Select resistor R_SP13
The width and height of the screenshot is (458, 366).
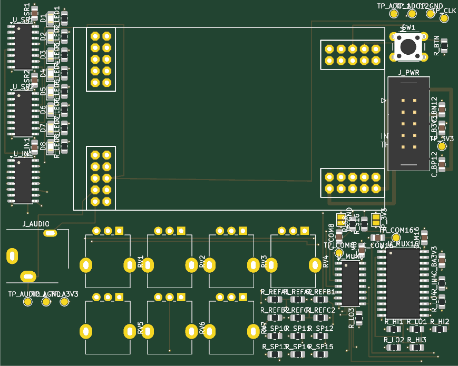[x=275, y=354]
